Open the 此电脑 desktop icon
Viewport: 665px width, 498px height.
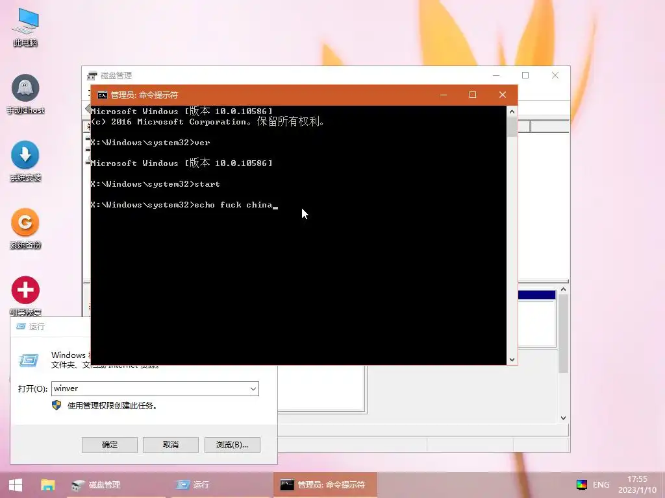25,27
